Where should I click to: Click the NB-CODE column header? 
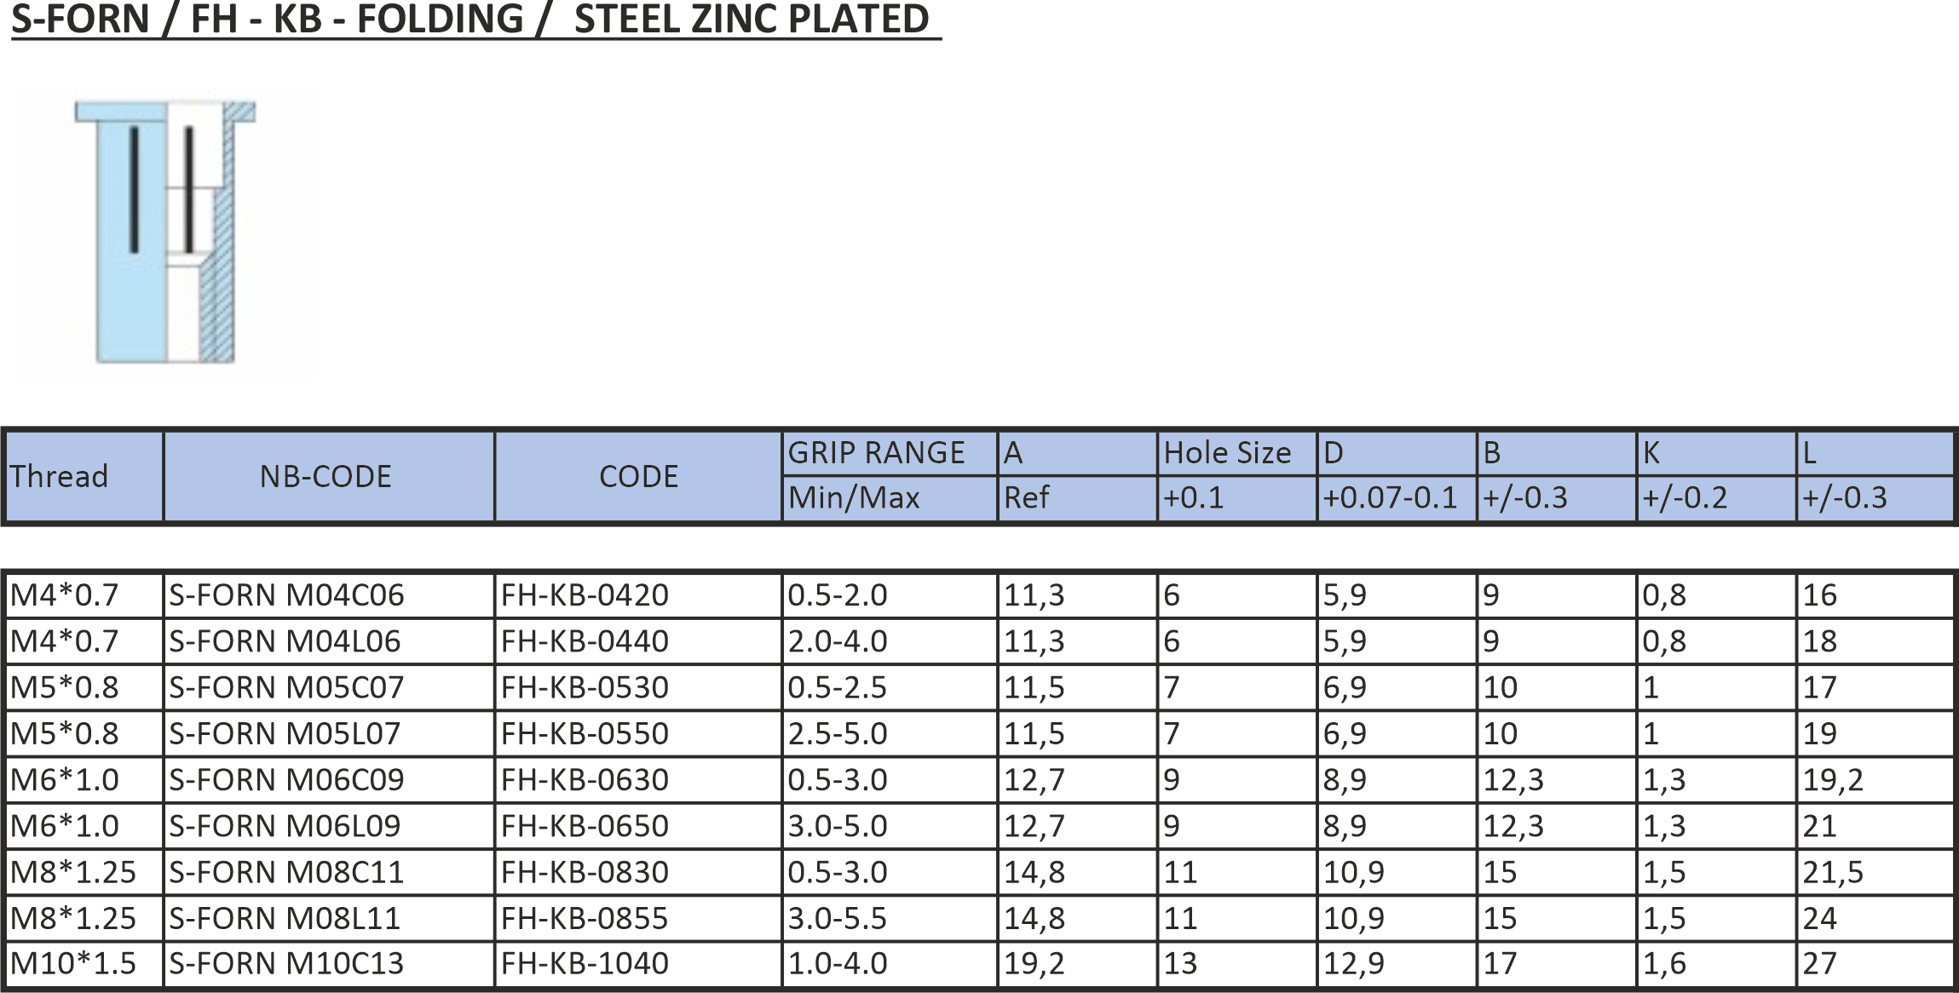[328, 476]
